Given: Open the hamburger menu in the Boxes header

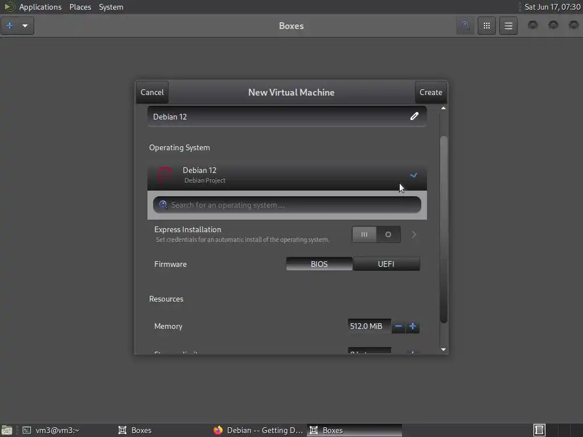Looking at the screenshot, I should coord(508,26).
